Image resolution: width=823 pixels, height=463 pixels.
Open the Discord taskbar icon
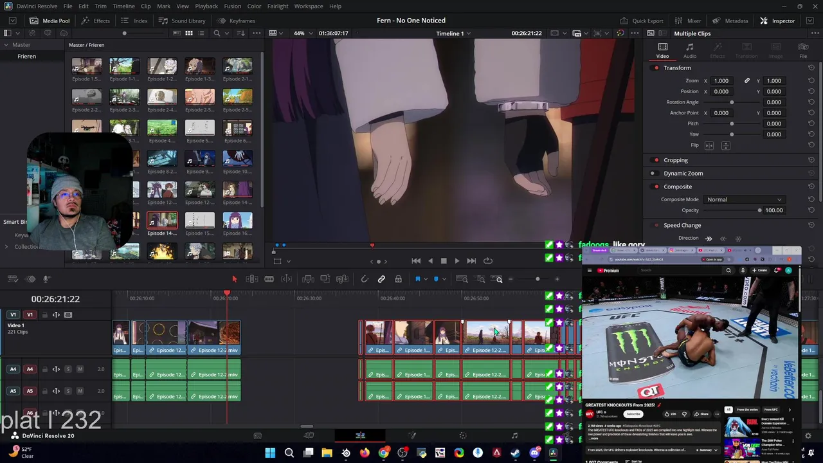click(x=534, y=453)
